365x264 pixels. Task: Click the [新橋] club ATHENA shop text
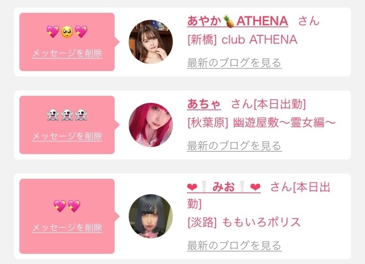[x=242, y=40]
